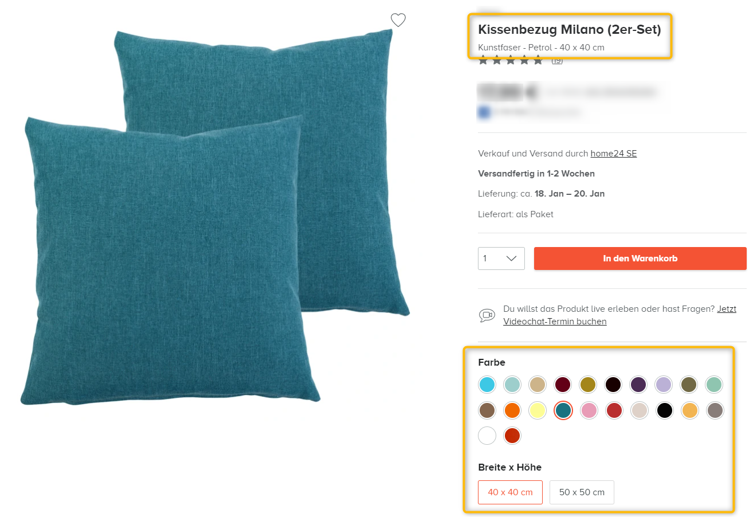
Task: Pick the mustard yellow color swatch
Action: (x=588, y=384)
